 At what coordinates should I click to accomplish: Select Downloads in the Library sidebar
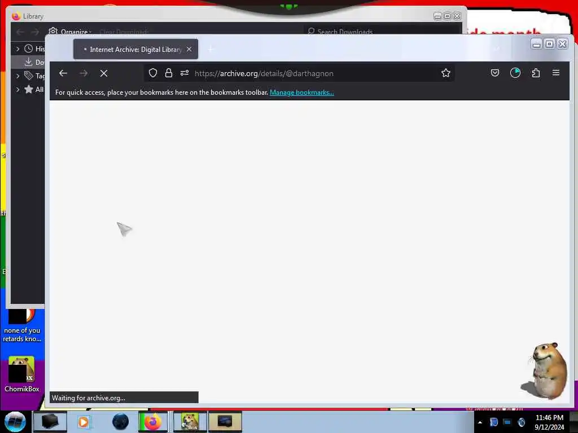point(28,62)
